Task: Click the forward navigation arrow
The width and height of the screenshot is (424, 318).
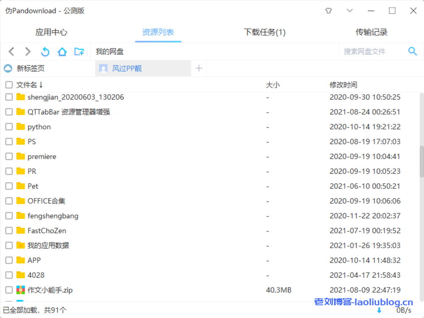Action: click(x=28, y=51)
